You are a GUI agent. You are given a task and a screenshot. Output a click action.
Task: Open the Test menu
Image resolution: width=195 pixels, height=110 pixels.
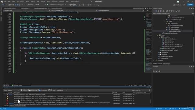pos(38,2)
